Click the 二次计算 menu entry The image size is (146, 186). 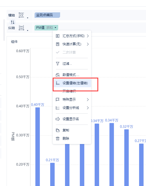click(72, 52)
